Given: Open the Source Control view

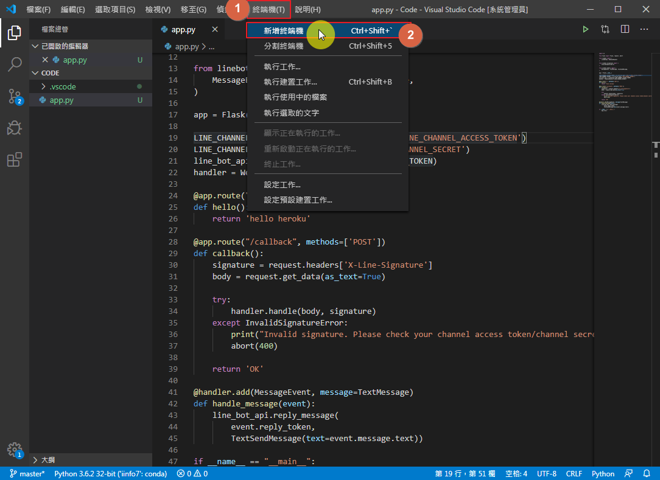Looking at the screenshot, I should pyautogui.click(x=15, y=96).
